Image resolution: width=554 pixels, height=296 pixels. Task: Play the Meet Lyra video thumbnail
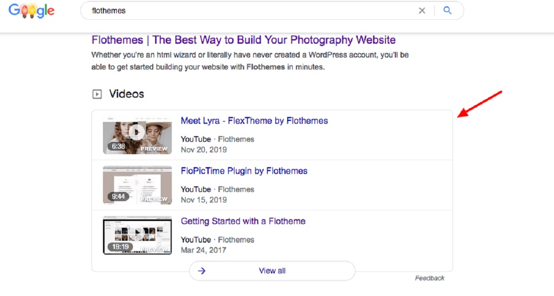138,135
